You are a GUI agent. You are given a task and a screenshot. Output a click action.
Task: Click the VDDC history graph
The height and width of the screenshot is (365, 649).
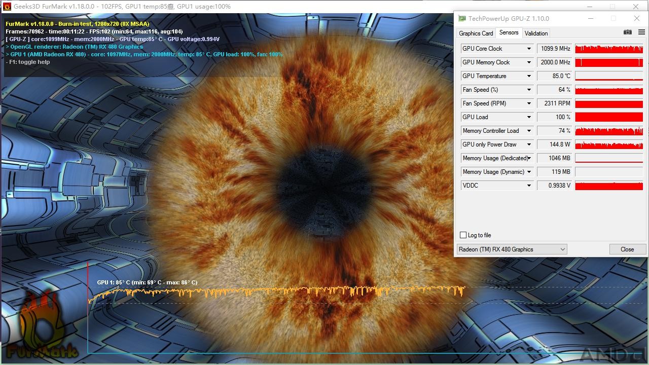click(x=609, y=186)
